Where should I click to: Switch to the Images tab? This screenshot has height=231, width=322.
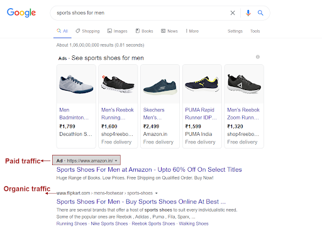(x=118, y=31)
